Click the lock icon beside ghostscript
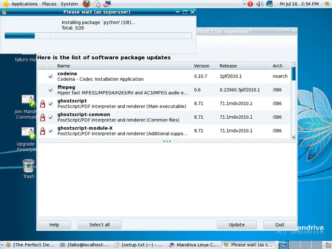Screen dimensions: 332x249 point(43,104)
